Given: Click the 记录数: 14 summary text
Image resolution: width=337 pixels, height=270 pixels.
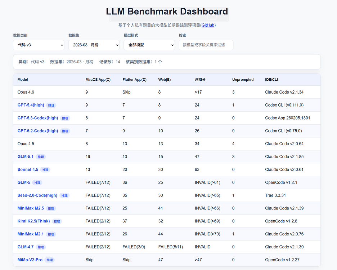Looking at the screenshot, I should click(109, 62).
